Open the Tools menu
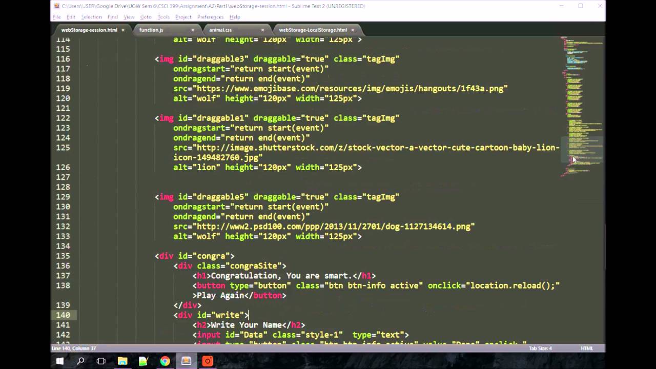The image size is (656, 369). coord(163,17)
